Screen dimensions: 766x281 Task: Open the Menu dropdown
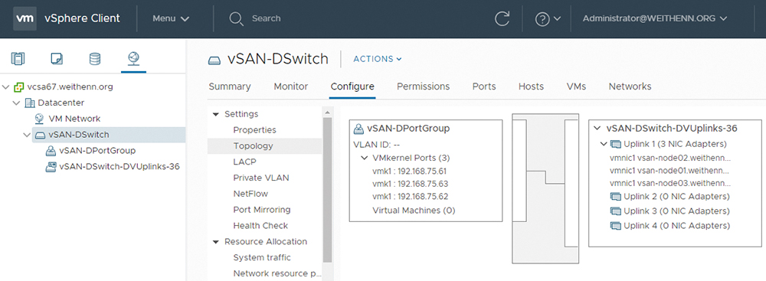pyautogui.click(x=171, y=18)
